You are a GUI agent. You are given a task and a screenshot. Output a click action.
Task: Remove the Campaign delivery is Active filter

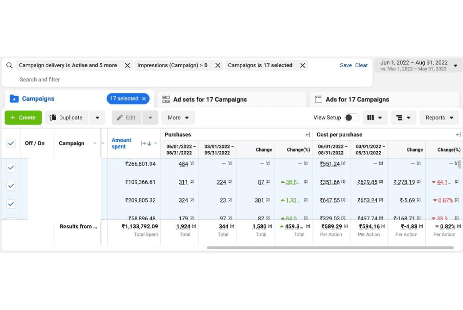click(127, 66)
